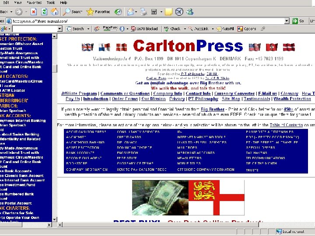Click the spell Check button
The width and height of the screenshot is (315, 236).
172,29
